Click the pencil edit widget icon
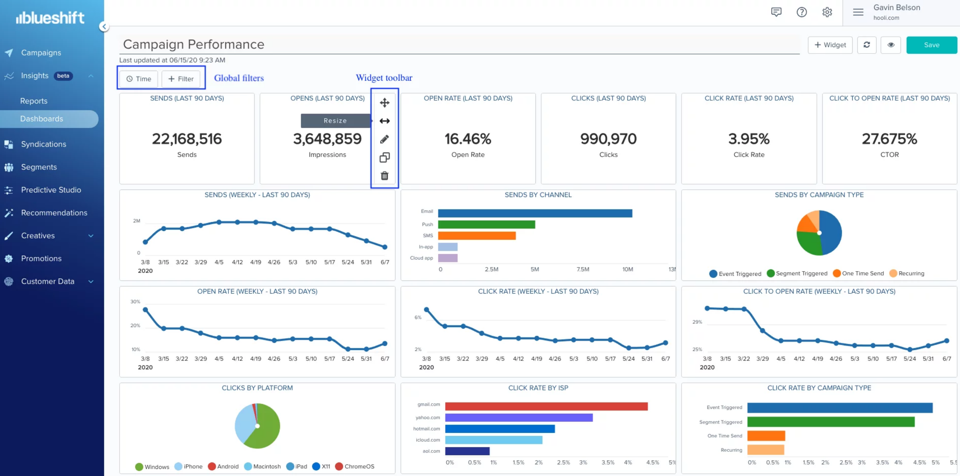This screenshot has height=476, width=960. coord(384,139)
